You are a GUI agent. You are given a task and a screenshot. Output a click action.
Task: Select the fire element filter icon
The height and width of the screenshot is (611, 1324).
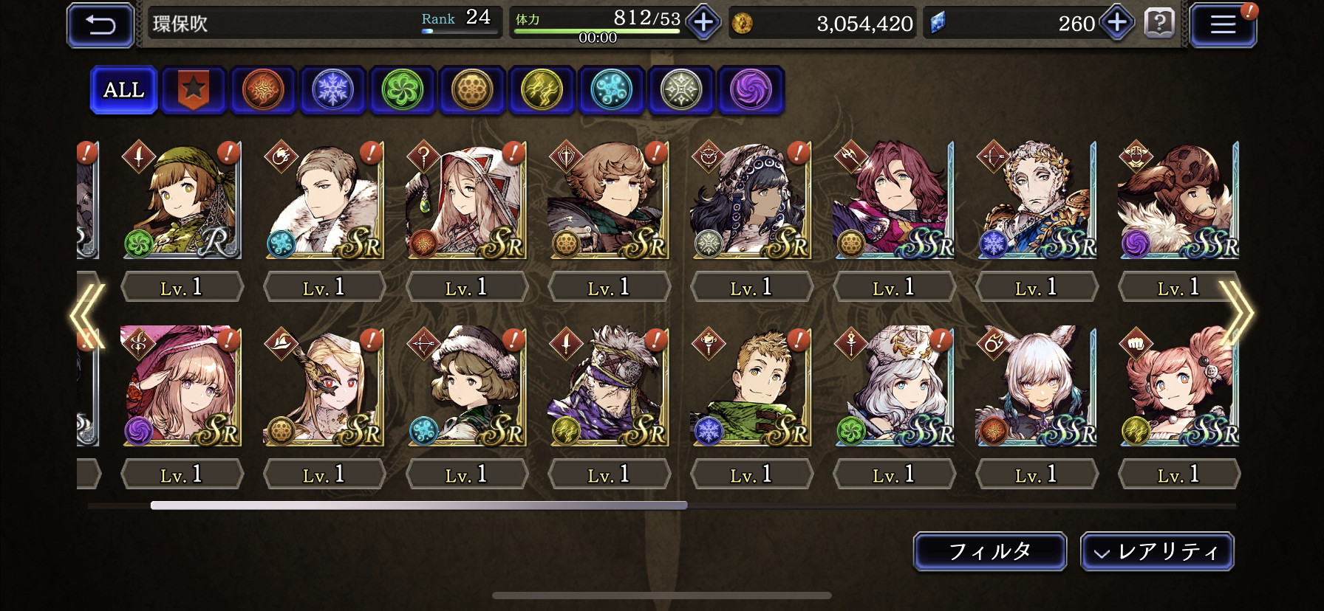click(263, 90)
